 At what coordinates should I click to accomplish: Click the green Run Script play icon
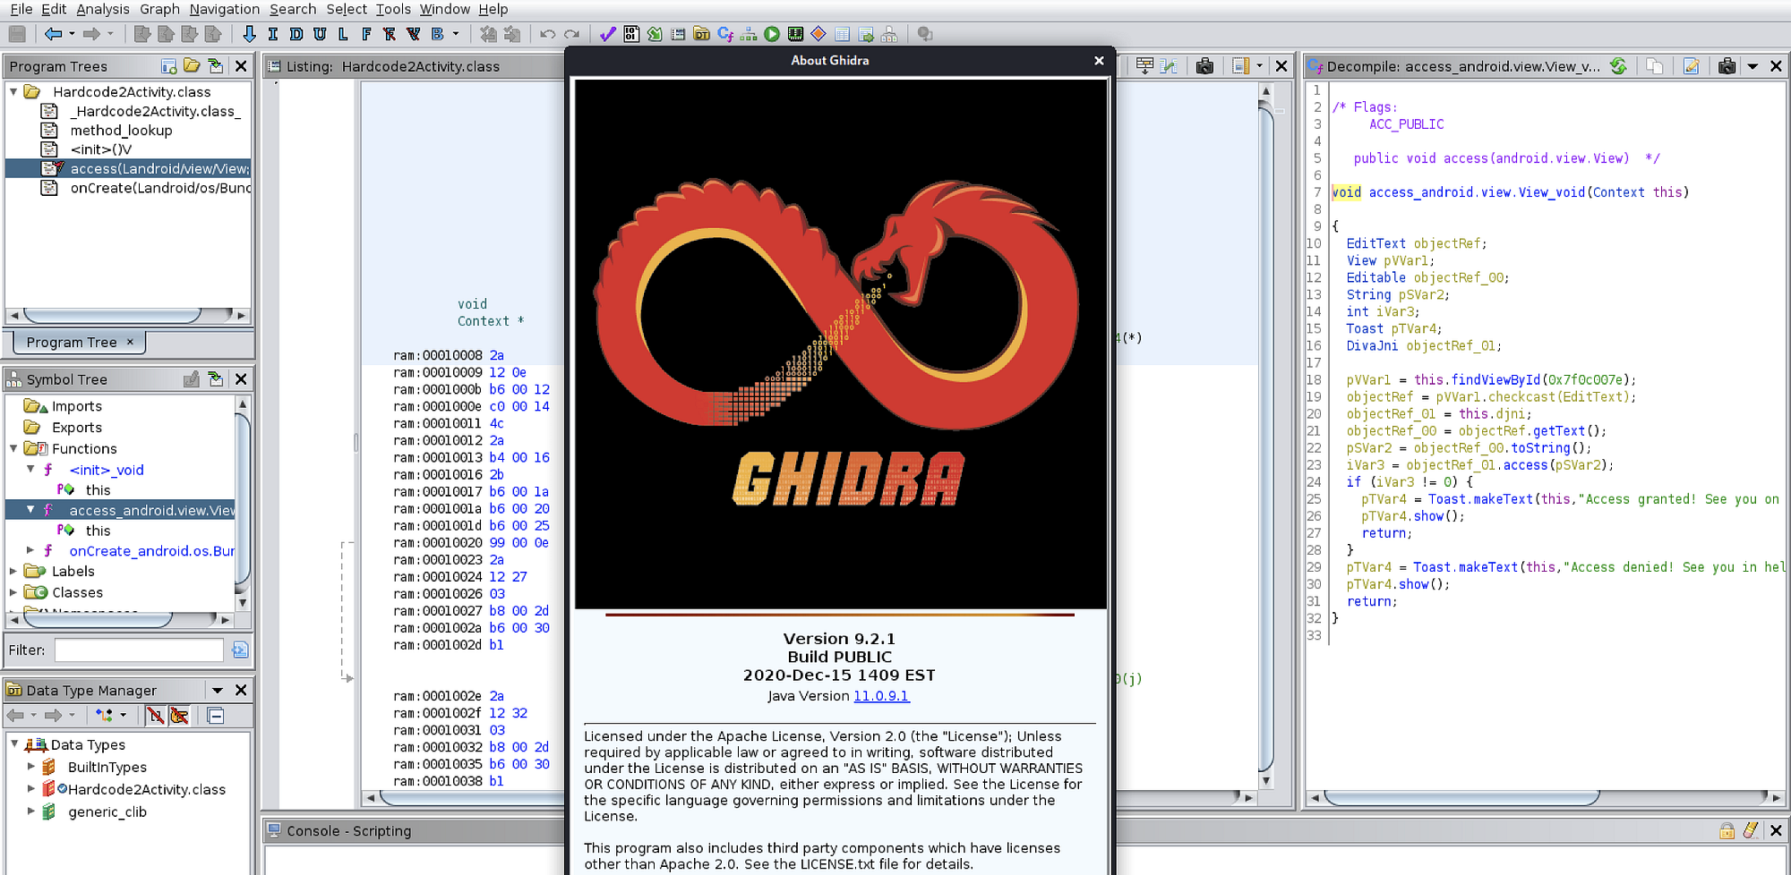(771, 34)
